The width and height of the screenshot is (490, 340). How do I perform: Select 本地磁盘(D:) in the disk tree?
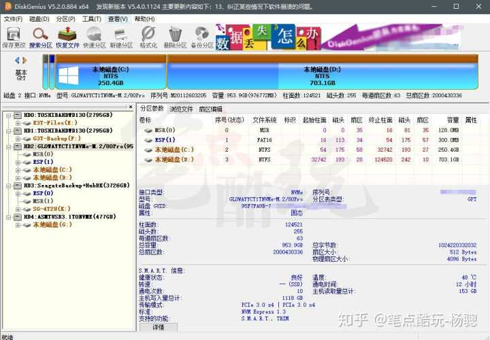point(52,177)
